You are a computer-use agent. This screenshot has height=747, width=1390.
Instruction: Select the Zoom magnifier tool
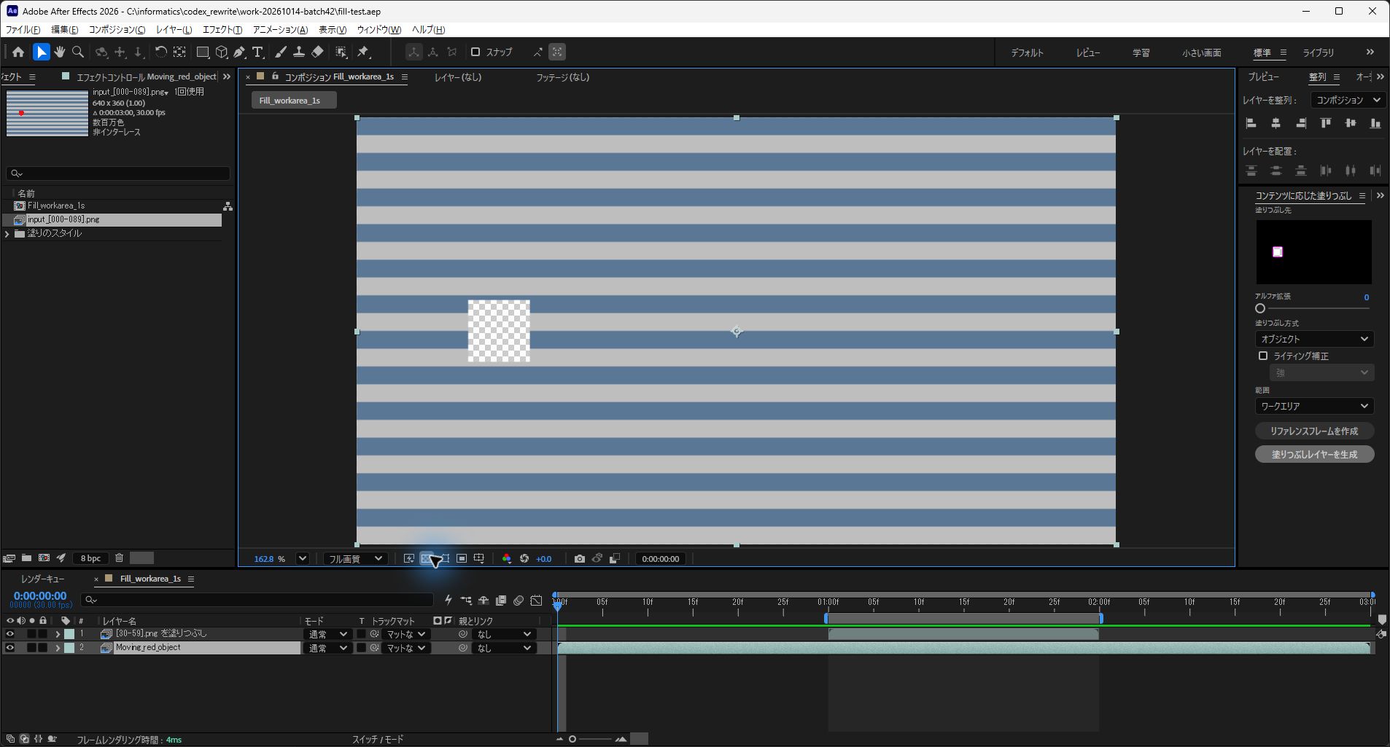click(x=78, y=52)
